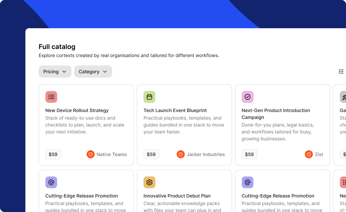346x212 pixels.
Task: Open Tech Launch Event Blueprint title
Action: [x=175, y=110]
